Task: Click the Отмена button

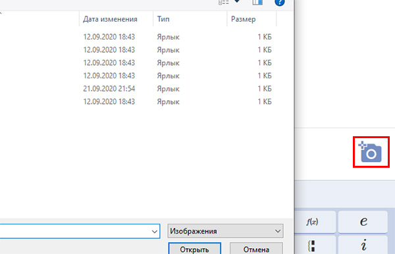Action: (256, 249)
